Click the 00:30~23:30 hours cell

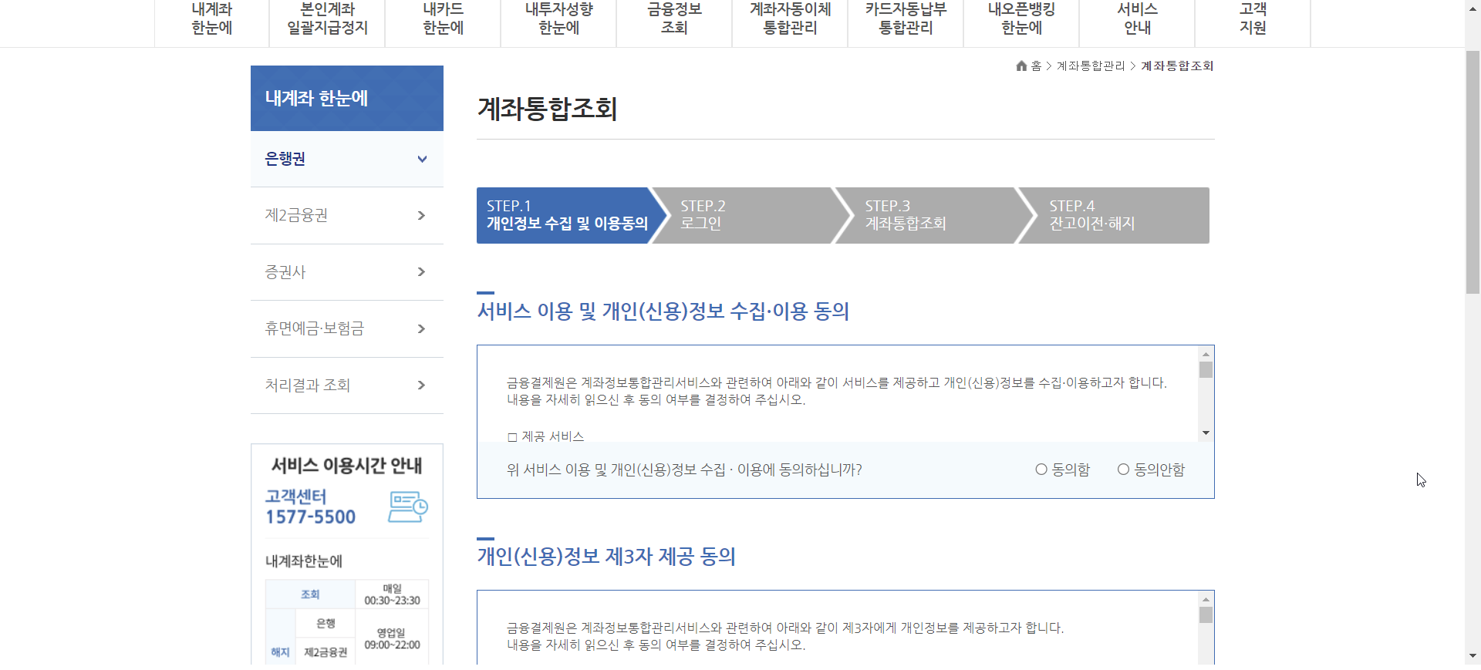392,594
